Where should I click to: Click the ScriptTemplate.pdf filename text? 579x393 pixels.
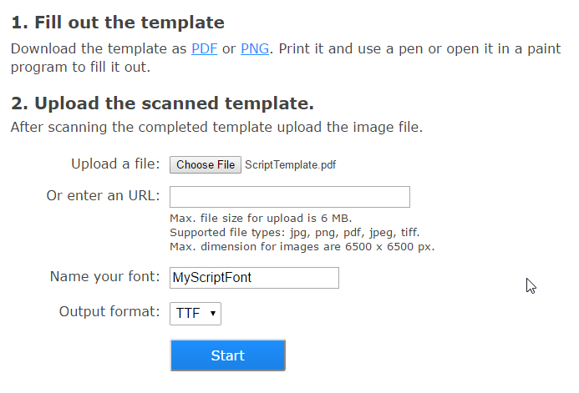click(x=290, y=165)
